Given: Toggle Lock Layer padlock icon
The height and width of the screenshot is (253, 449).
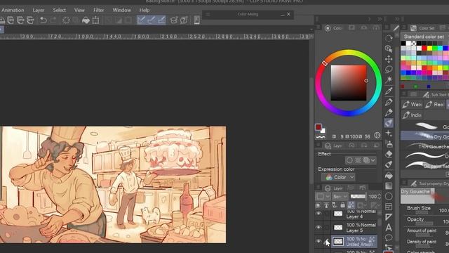Looking at the screenshot, I should click(x=343, y=205).
